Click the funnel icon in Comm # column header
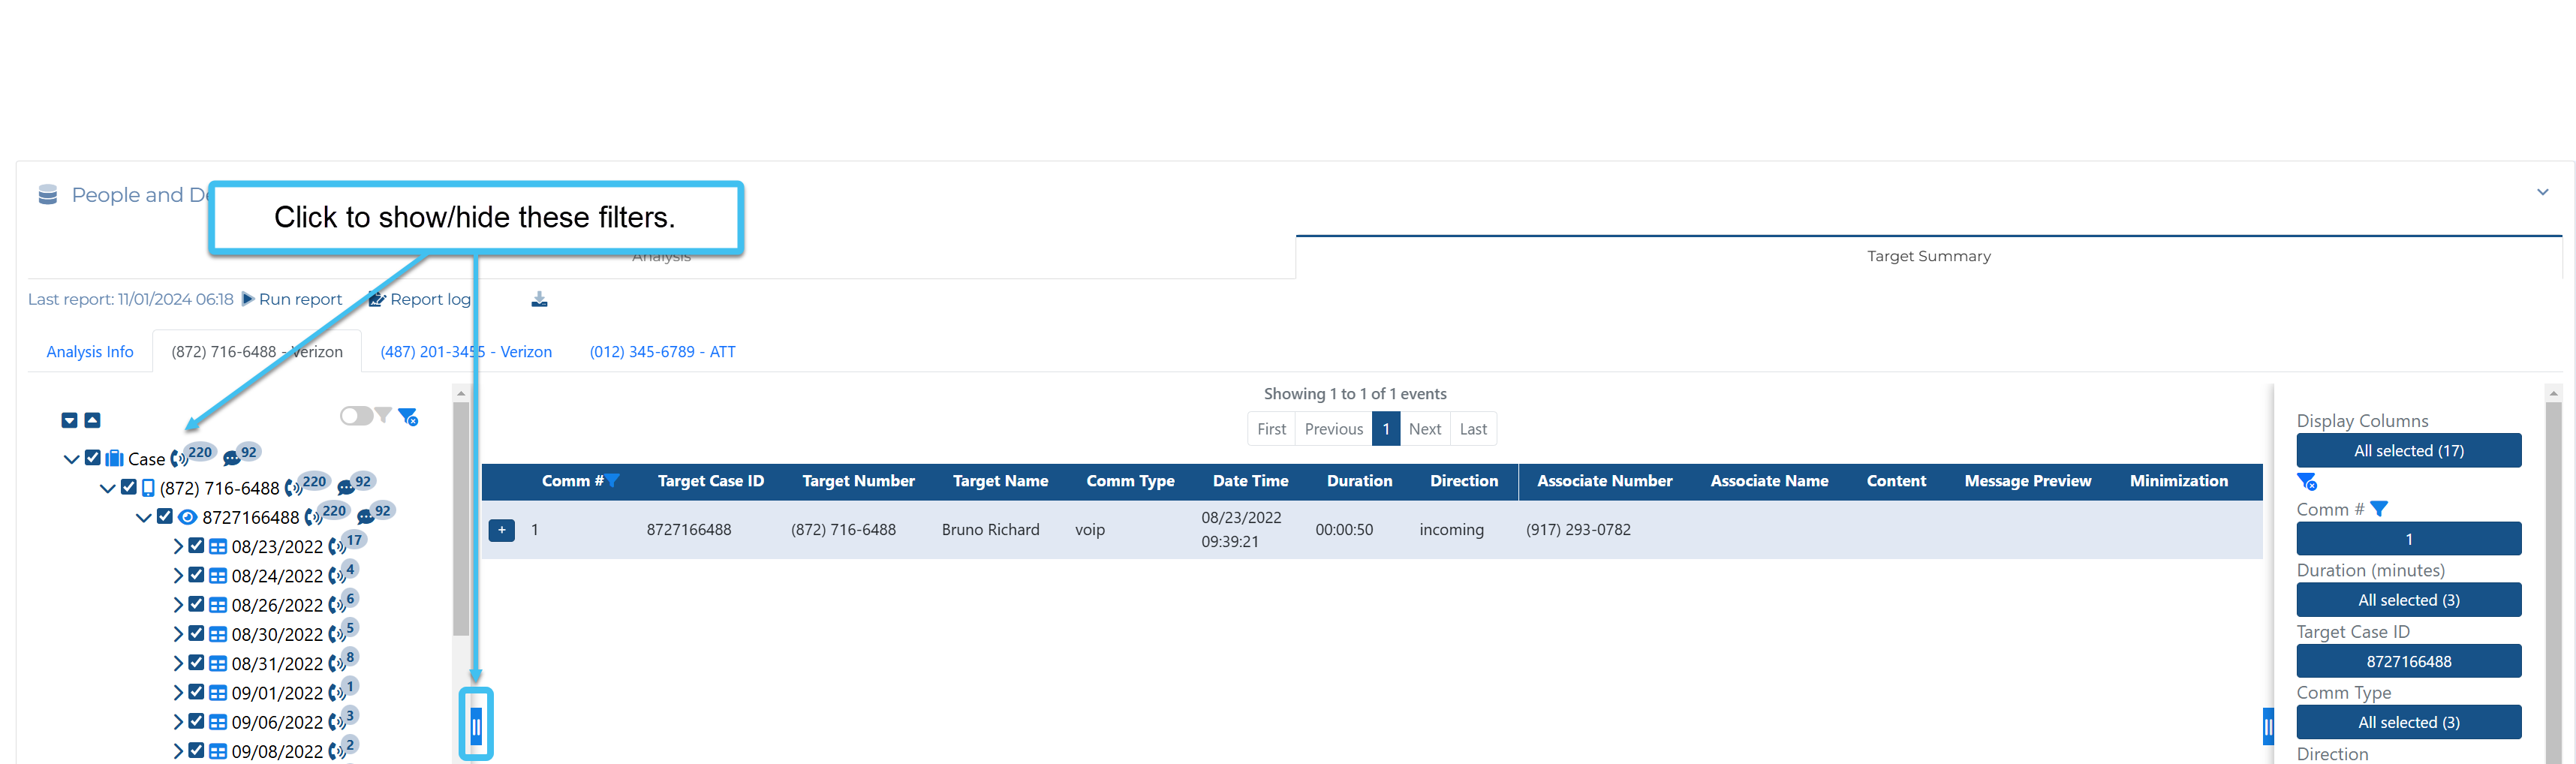Viewport: 2576px width, 764px height. click(613, 481)
